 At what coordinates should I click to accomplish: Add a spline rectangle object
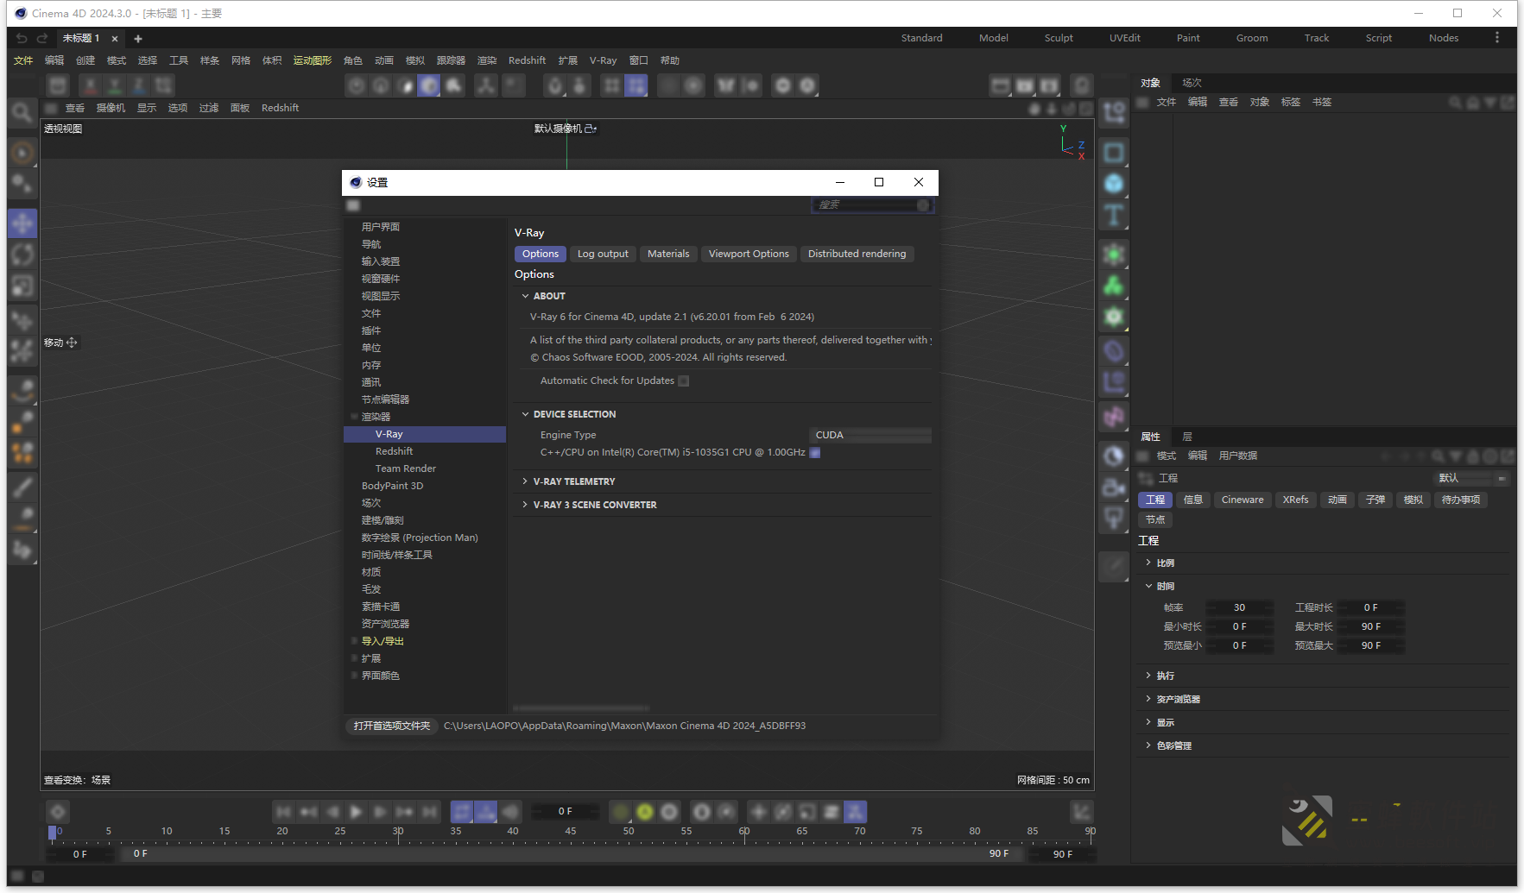(1114, 153)
